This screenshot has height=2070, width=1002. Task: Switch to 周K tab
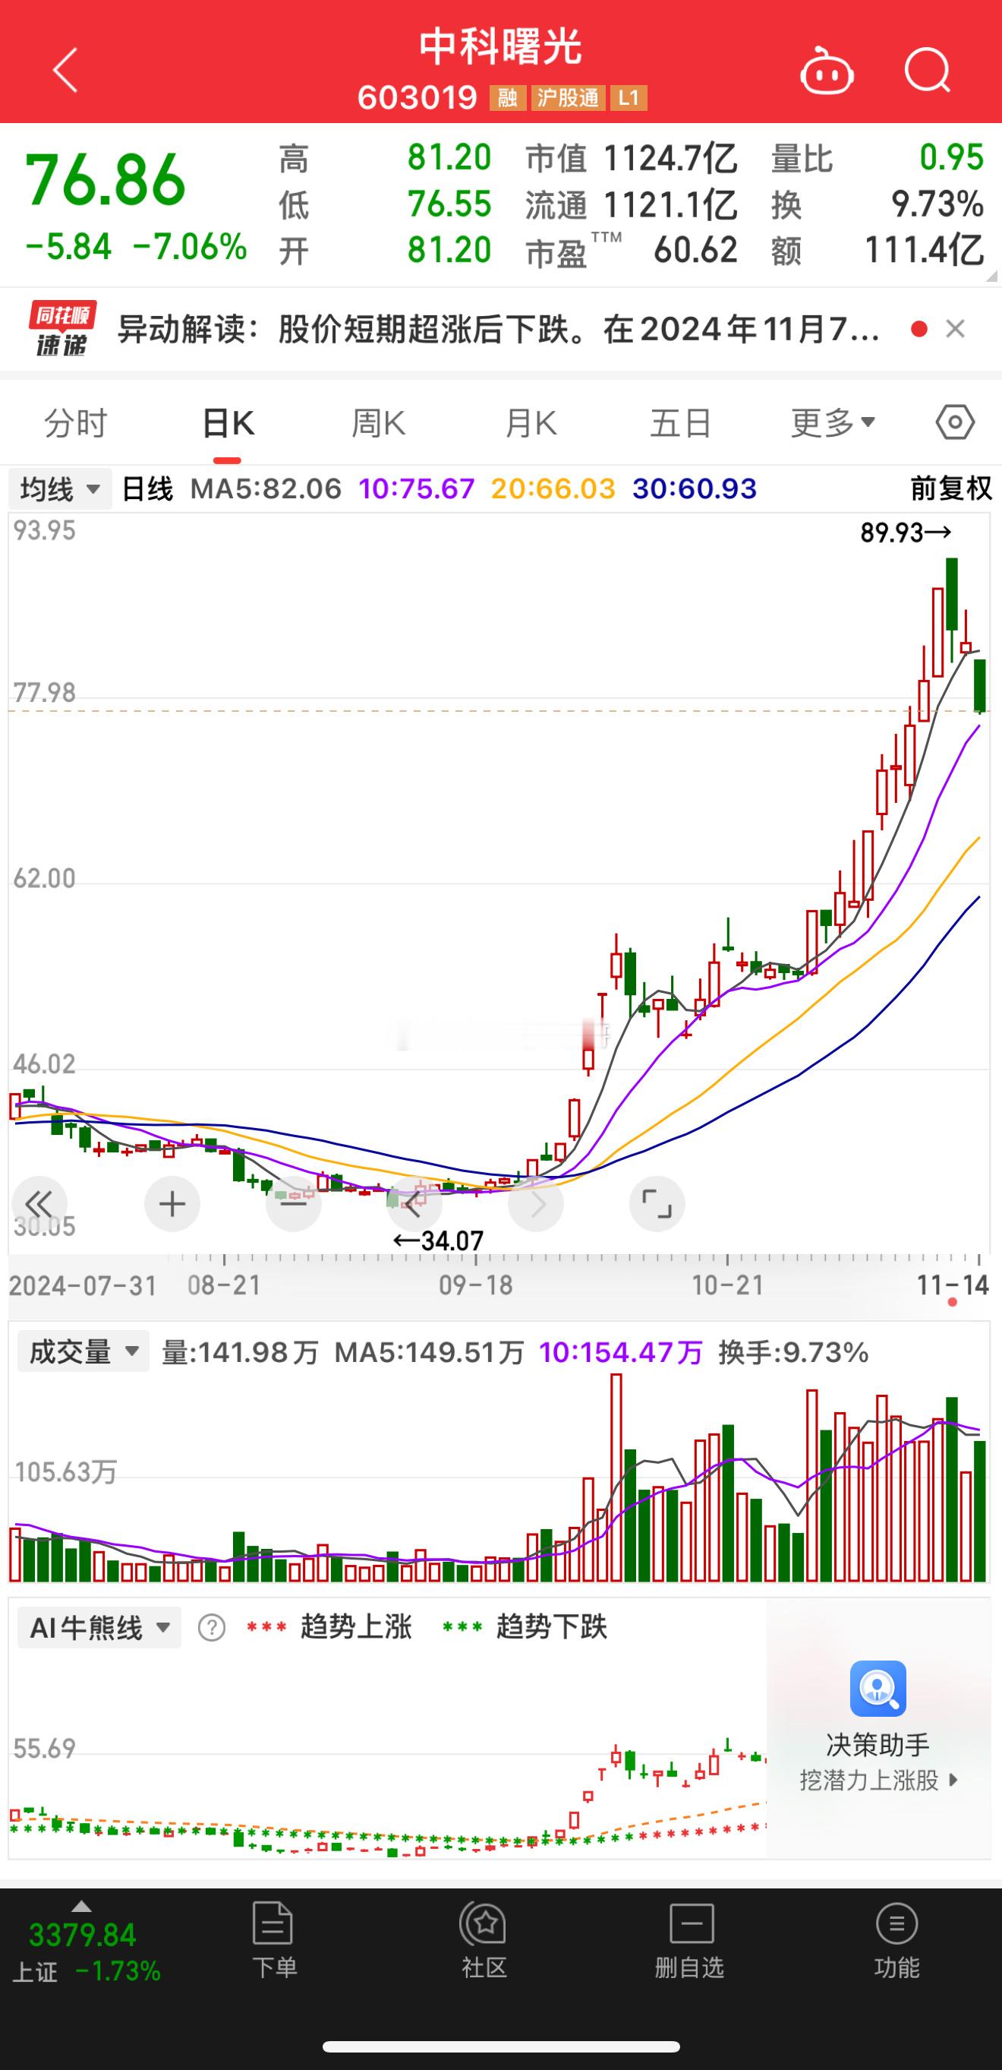pyautogui.click(x=378, y=422)
